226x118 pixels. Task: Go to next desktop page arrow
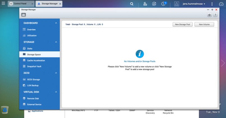coord(223,63)
